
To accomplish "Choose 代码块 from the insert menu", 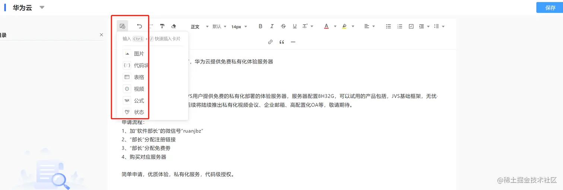I will [152, 65].
